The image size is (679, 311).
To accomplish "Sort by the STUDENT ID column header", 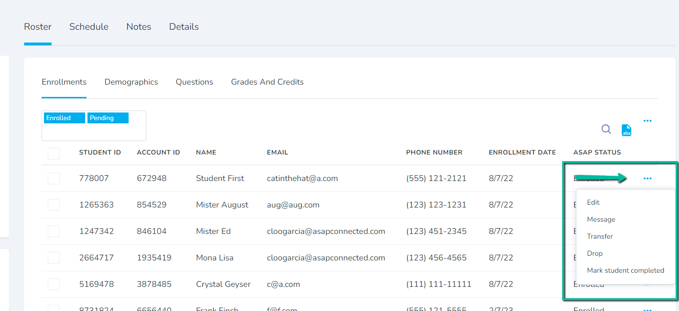I will [100, 152].
